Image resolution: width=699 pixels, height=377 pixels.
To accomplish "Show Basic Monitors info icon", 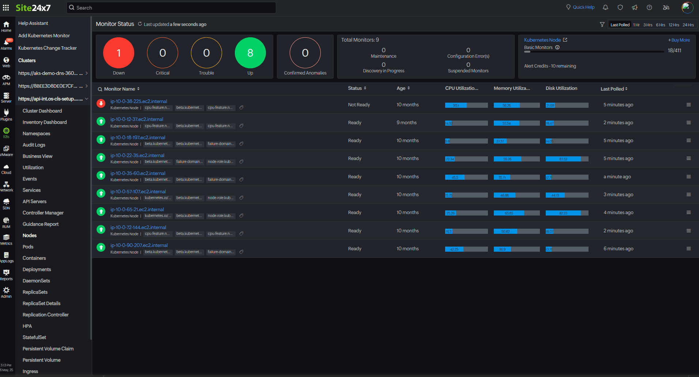I will pyautogui.click(x=557, y=47).
